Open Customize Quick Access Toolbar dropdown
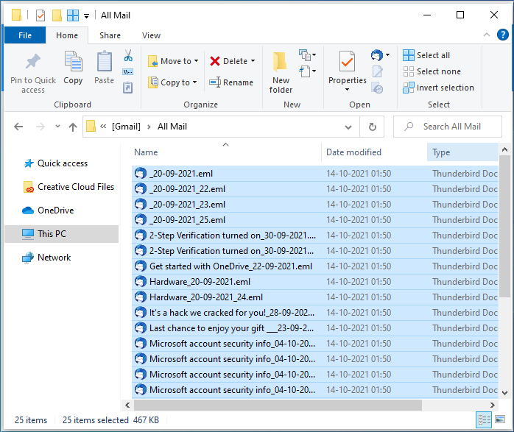The image size is (514, 432). [x=87, y=15]
